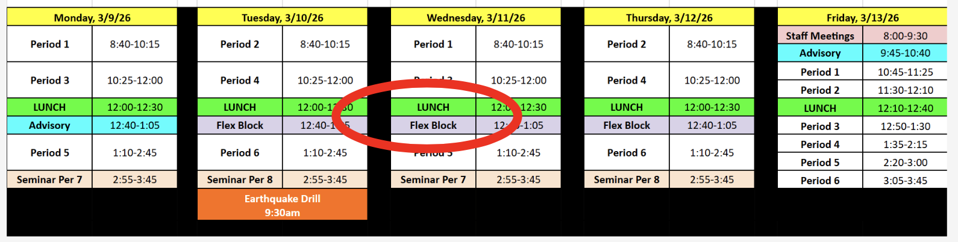This screenshot has height=242, width=958.
Task: Click Tuesday's Flex Block cell
Action: (240, 125)
